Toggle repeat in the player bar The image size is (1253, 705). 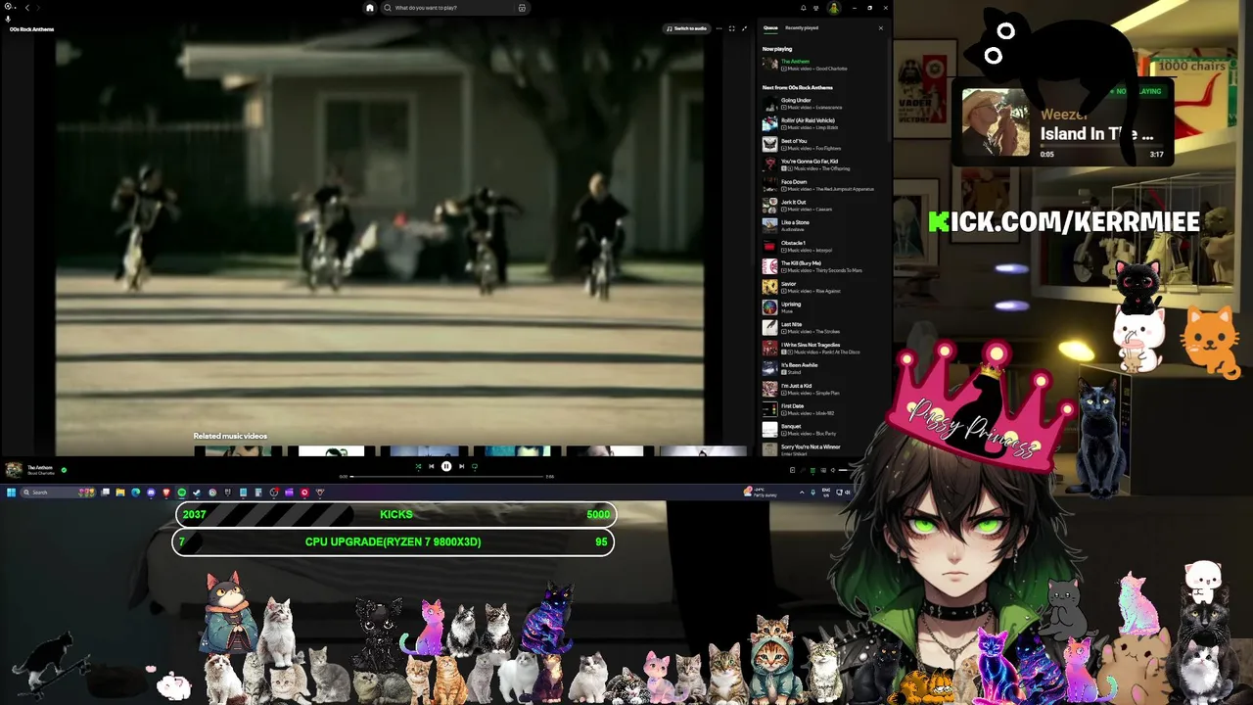(x=475, y=466)
